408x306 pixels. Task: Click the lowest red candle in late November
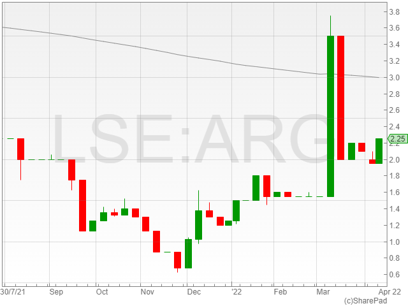(178, 259)
